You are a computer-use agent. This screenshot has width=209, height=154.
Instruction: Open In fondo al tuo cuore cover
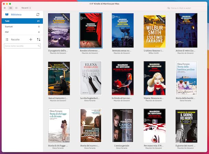click(123, 78)
